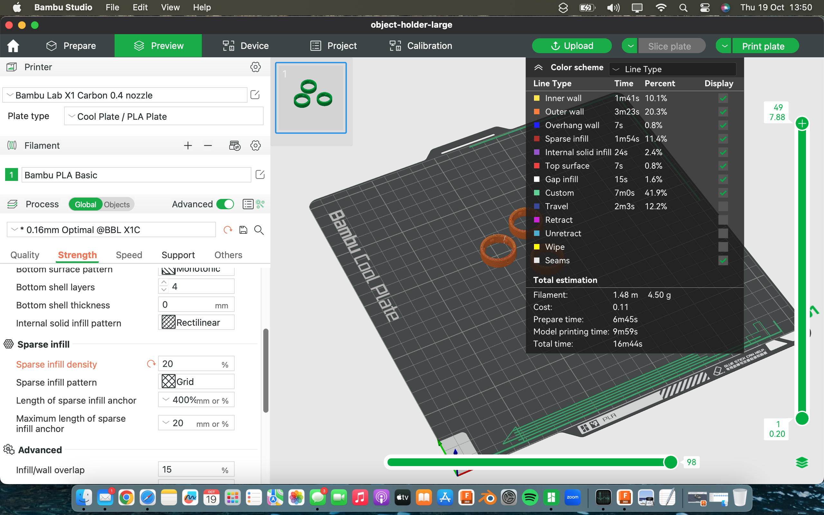Open the filament settings gear
This screenshot has height=515, width=824.
point(255,145)
